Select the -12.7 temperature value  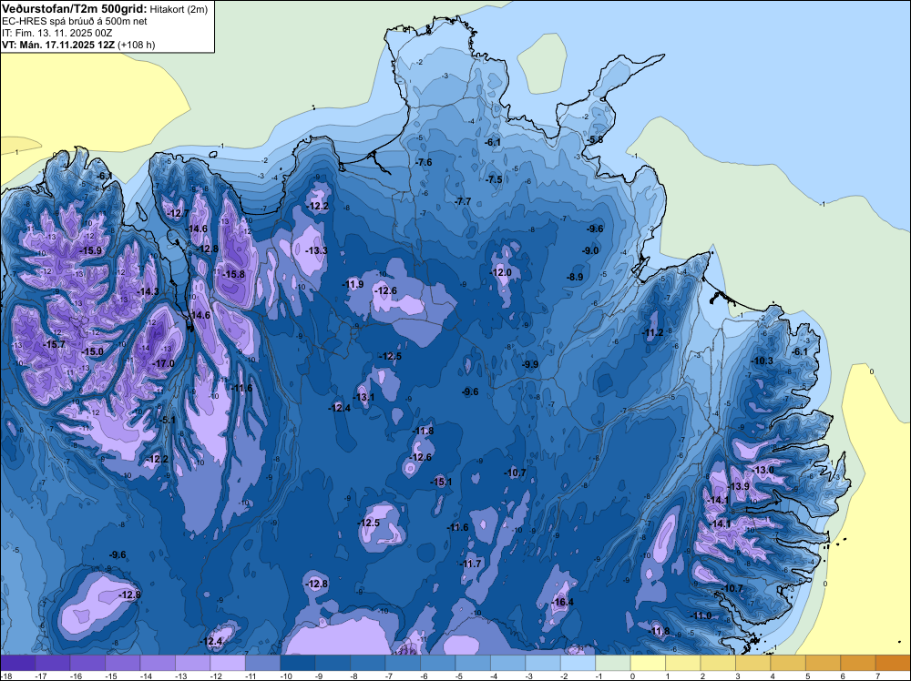[x=178, y=213]
